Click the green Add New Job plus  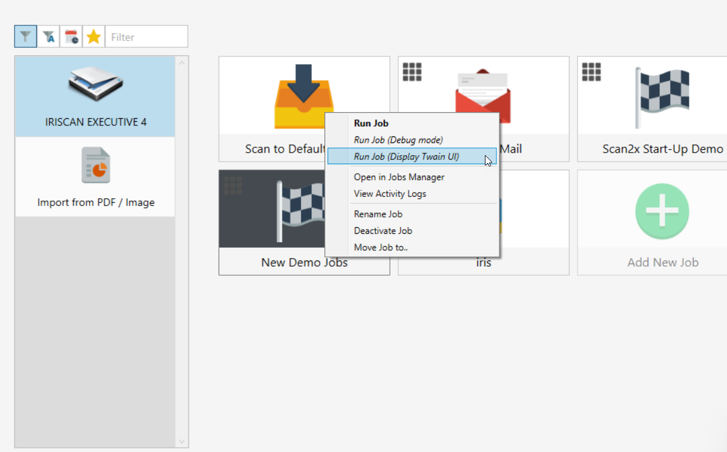pyautogui.click(x=662, y=210)
